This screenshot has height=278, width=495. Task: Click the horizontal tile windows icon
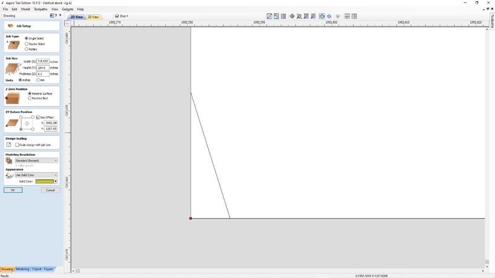pos(347,16)
